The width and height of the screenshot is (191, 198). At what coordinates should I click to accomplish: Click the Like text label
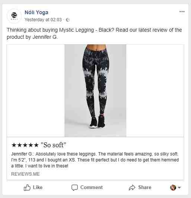[x=38, y=187]
